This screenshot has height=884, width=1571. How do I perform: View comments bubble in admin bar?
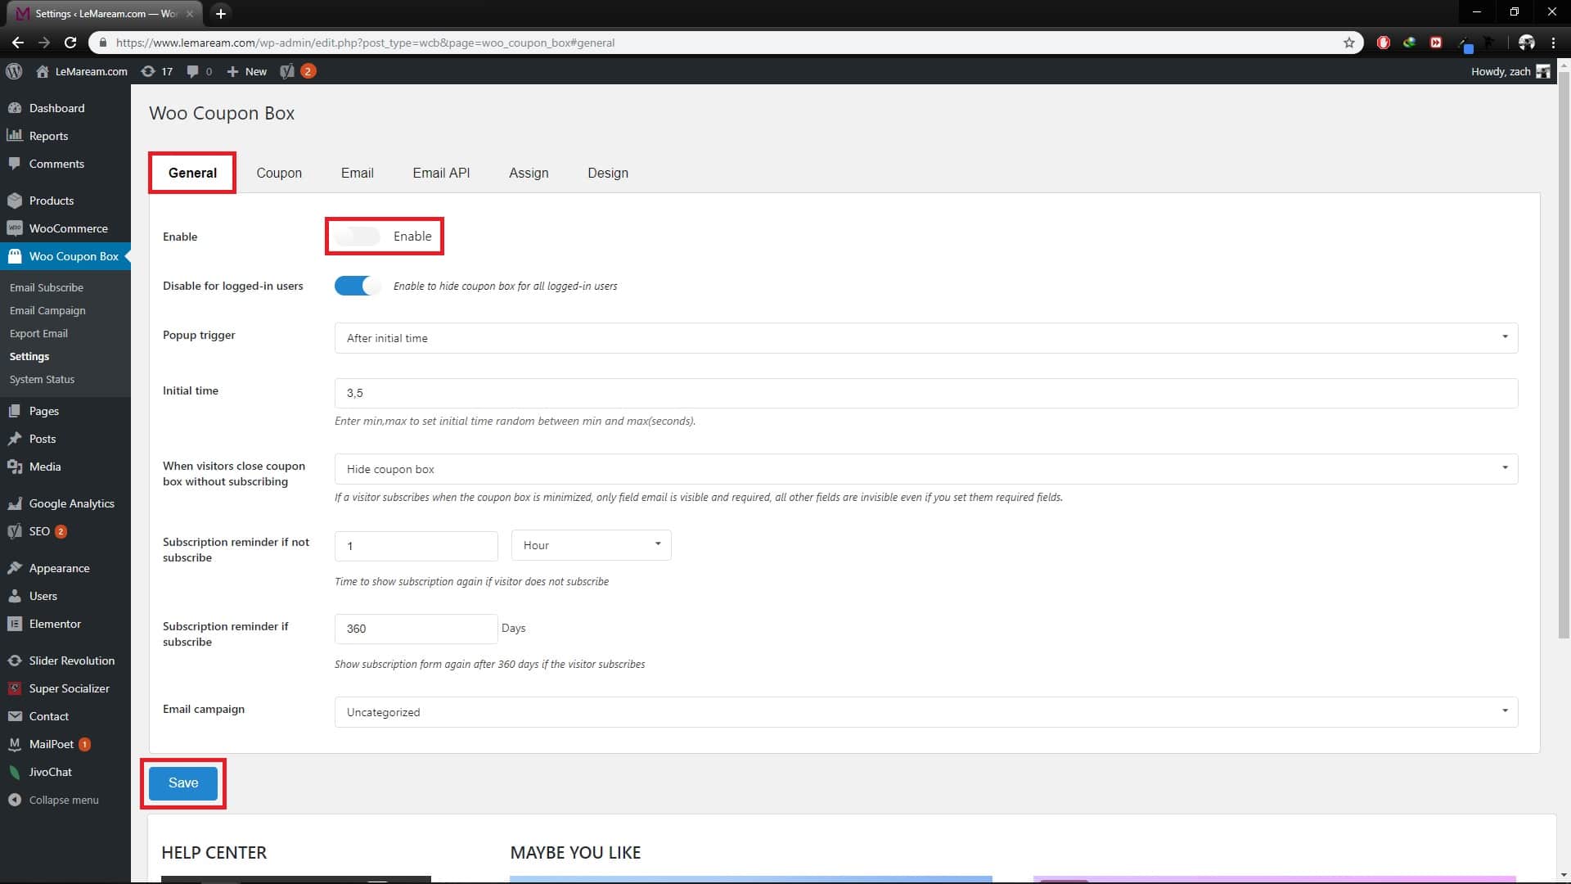click(x=199, y=71)
